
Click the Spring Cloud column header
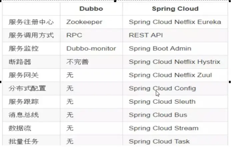(x=175, y=9)
